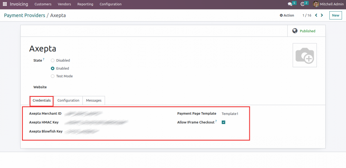
Task: Open the Payment Page Template selector
Action: (x=230, y=113)
